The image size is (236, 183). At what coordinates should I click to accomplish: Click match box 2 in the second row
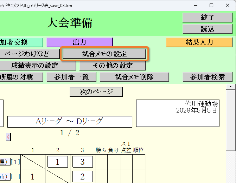point(83,176)
